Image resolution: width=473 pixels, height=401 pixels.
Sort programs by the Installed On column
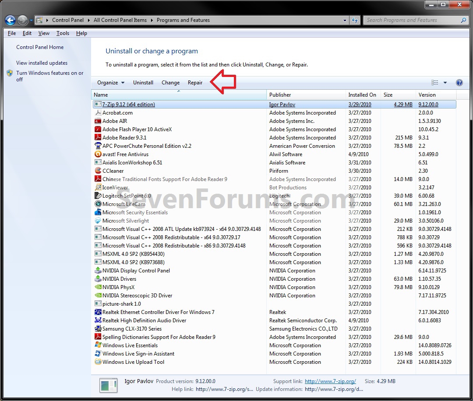coord(363,94)
